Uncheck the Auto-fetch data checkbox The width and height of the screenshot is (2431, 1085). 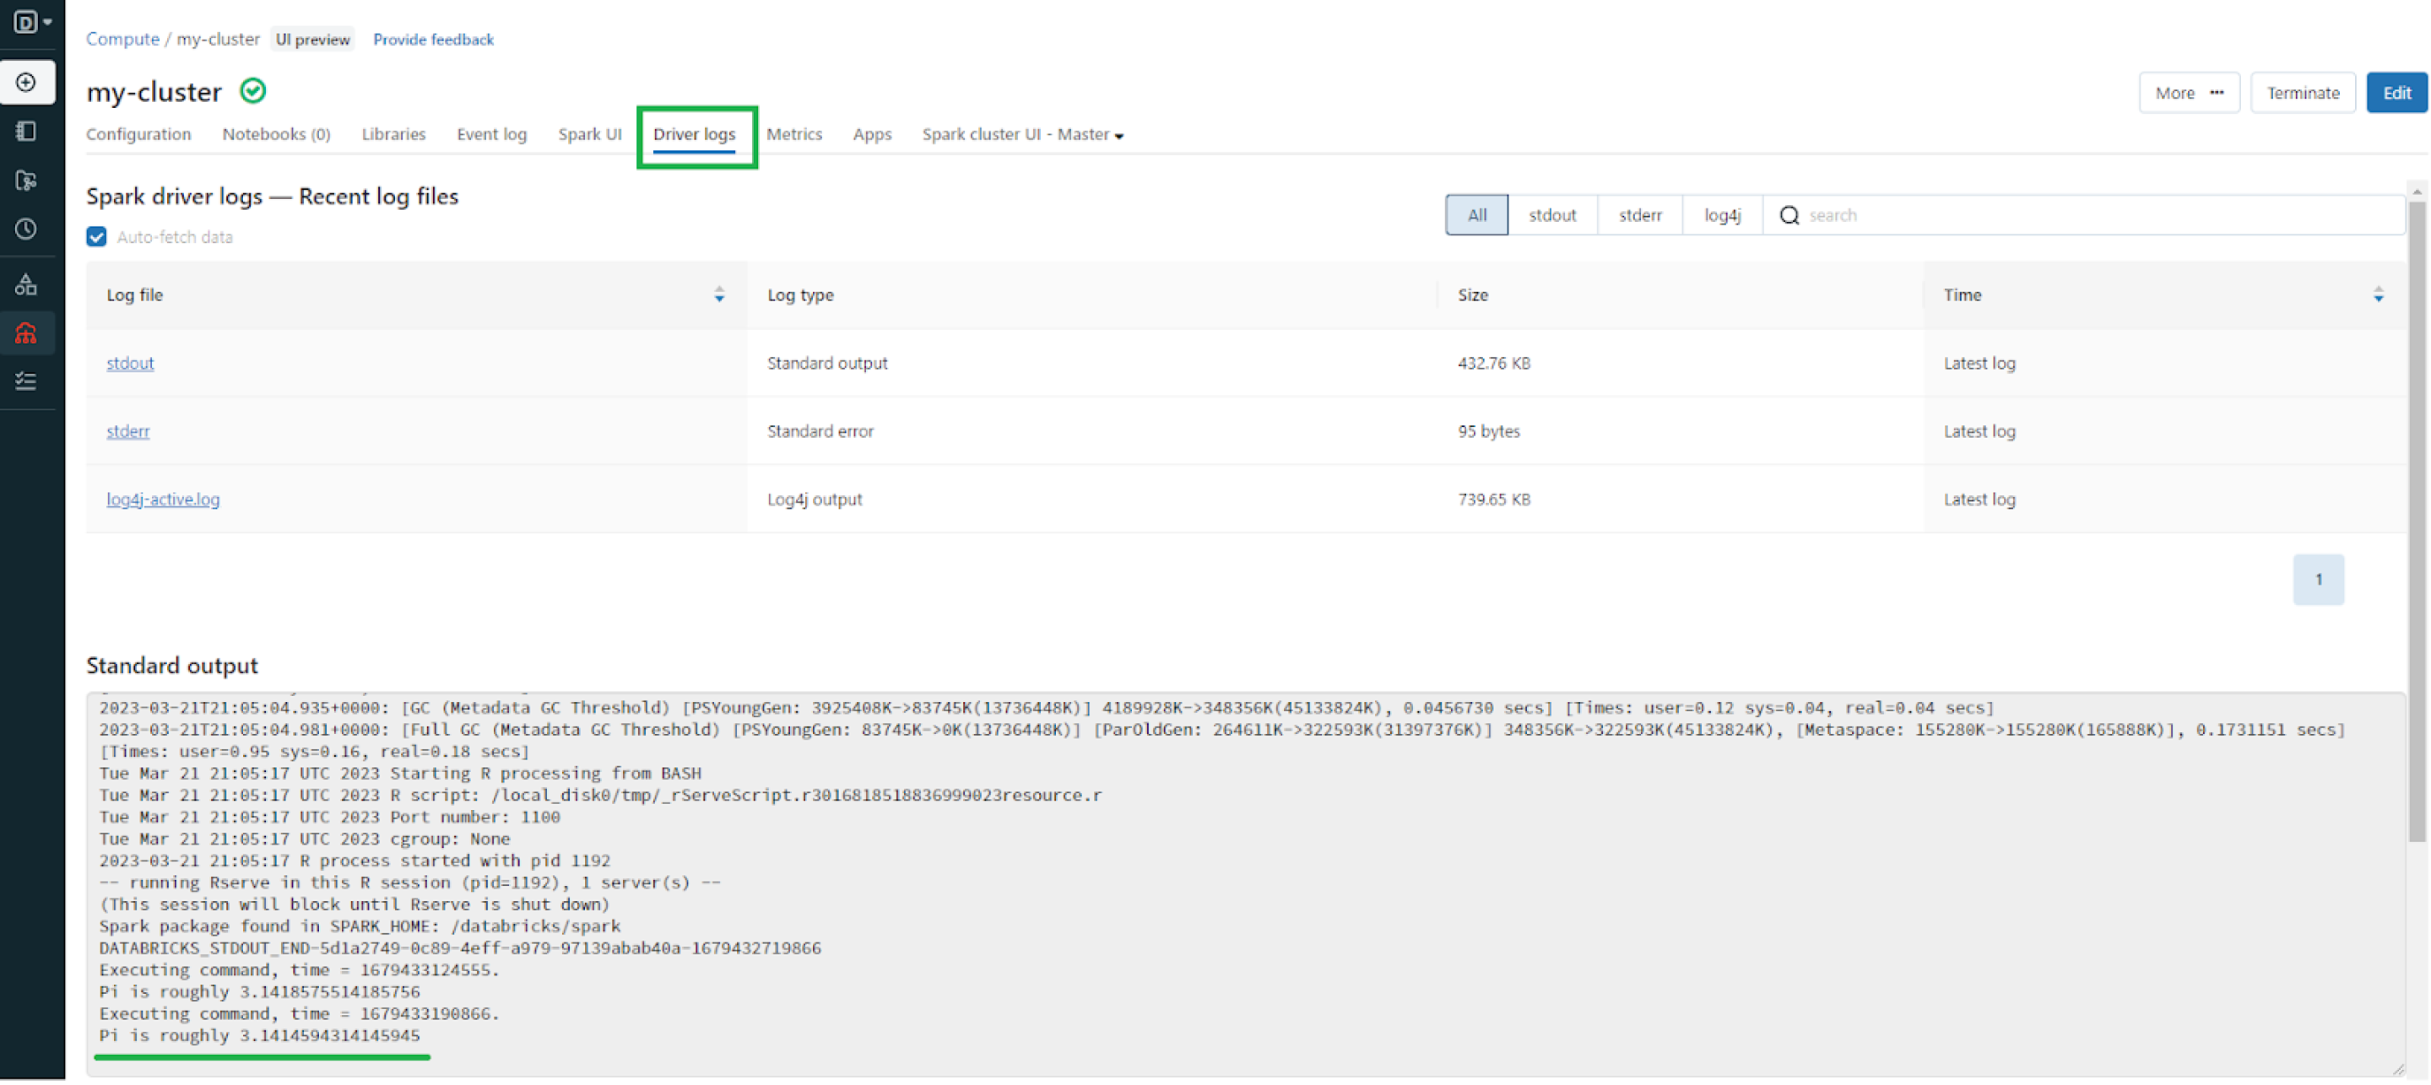pos(96,236)
